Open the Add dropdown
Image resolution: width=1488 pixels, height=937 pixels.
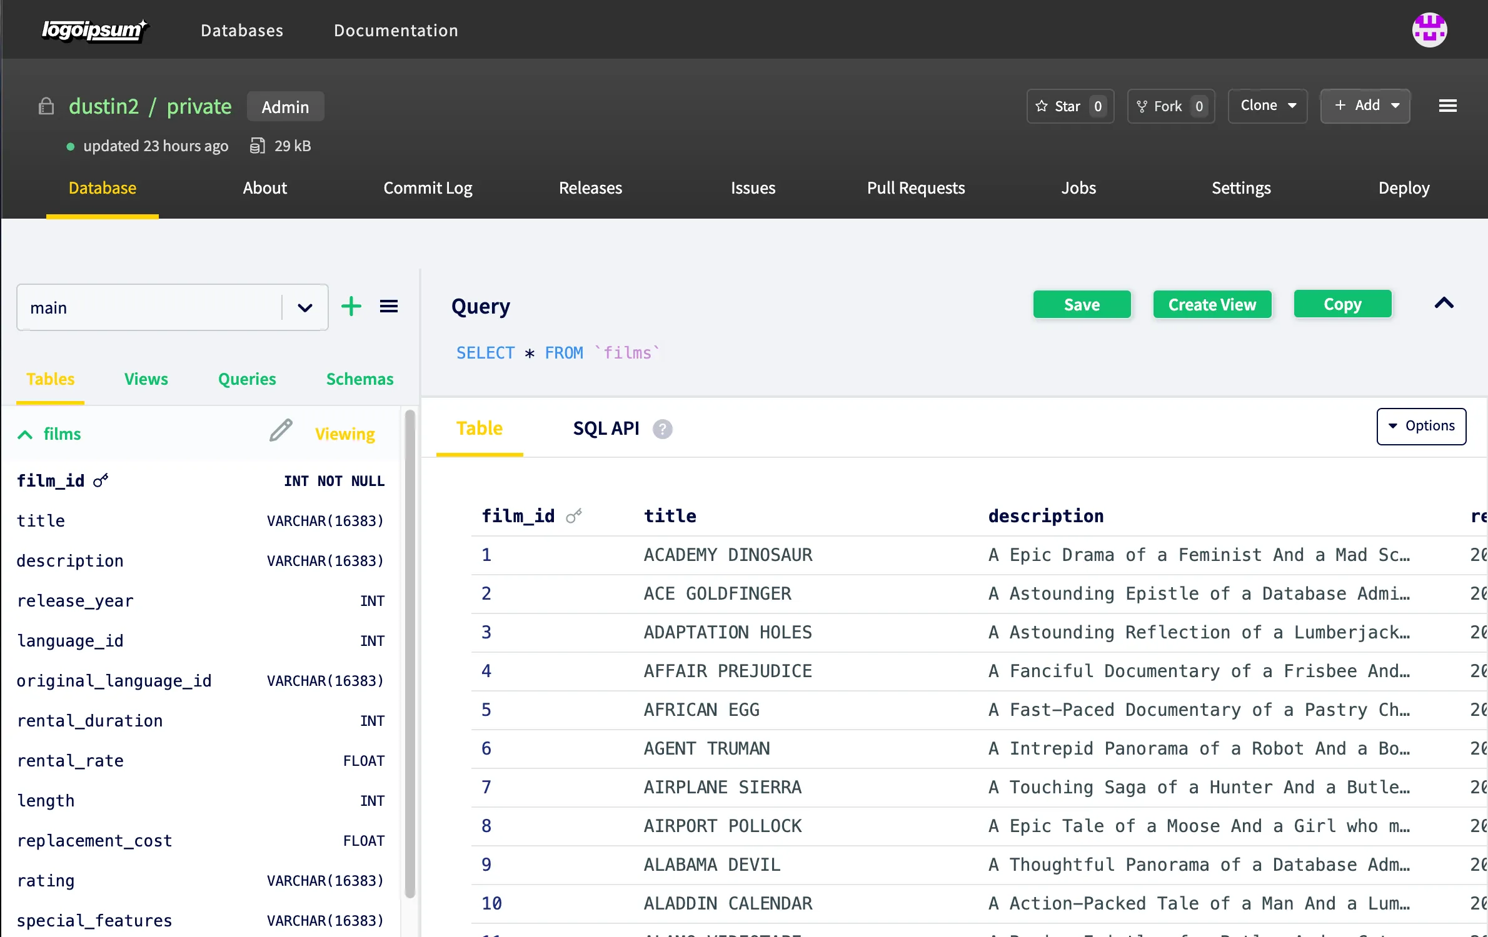tap(1365, 106)
